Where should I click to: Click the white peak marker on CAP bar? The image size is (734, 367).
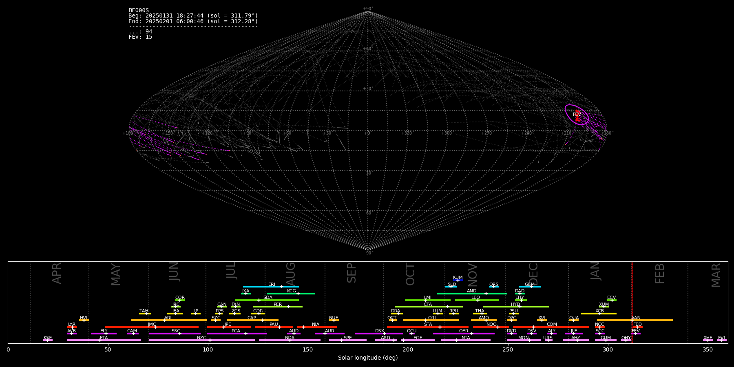pyautogui.click(x=262, y=320)
